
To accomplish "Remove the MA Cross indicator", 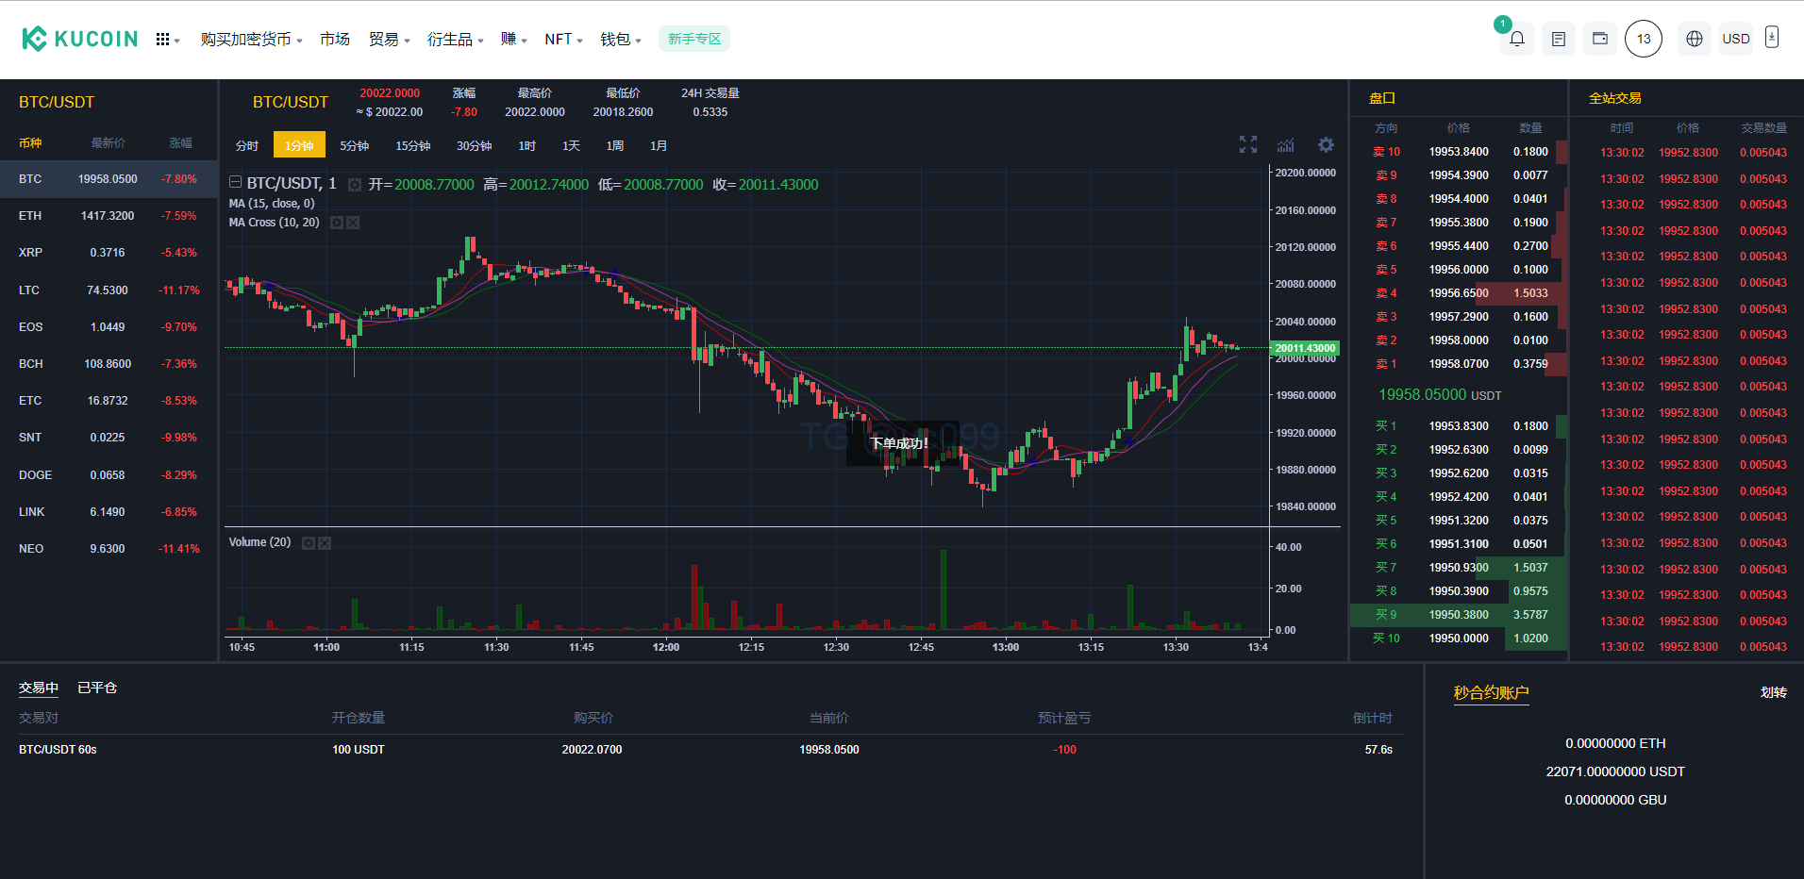I will pos(353,223).
